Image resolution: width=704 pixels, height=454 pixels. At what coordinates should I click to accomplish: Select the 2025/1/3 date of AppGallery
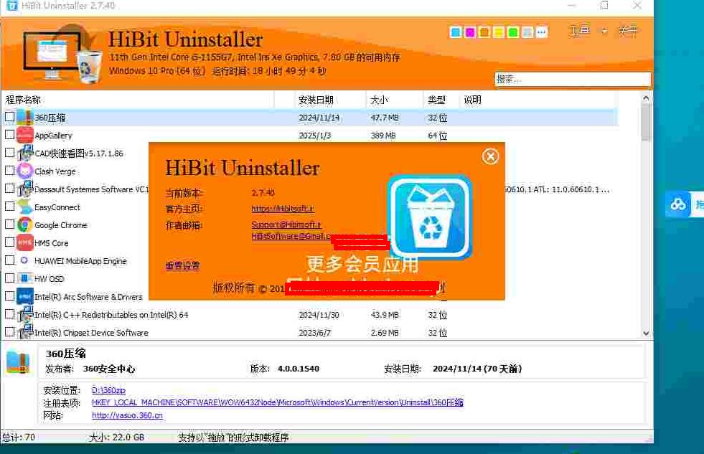pos(315,136)
